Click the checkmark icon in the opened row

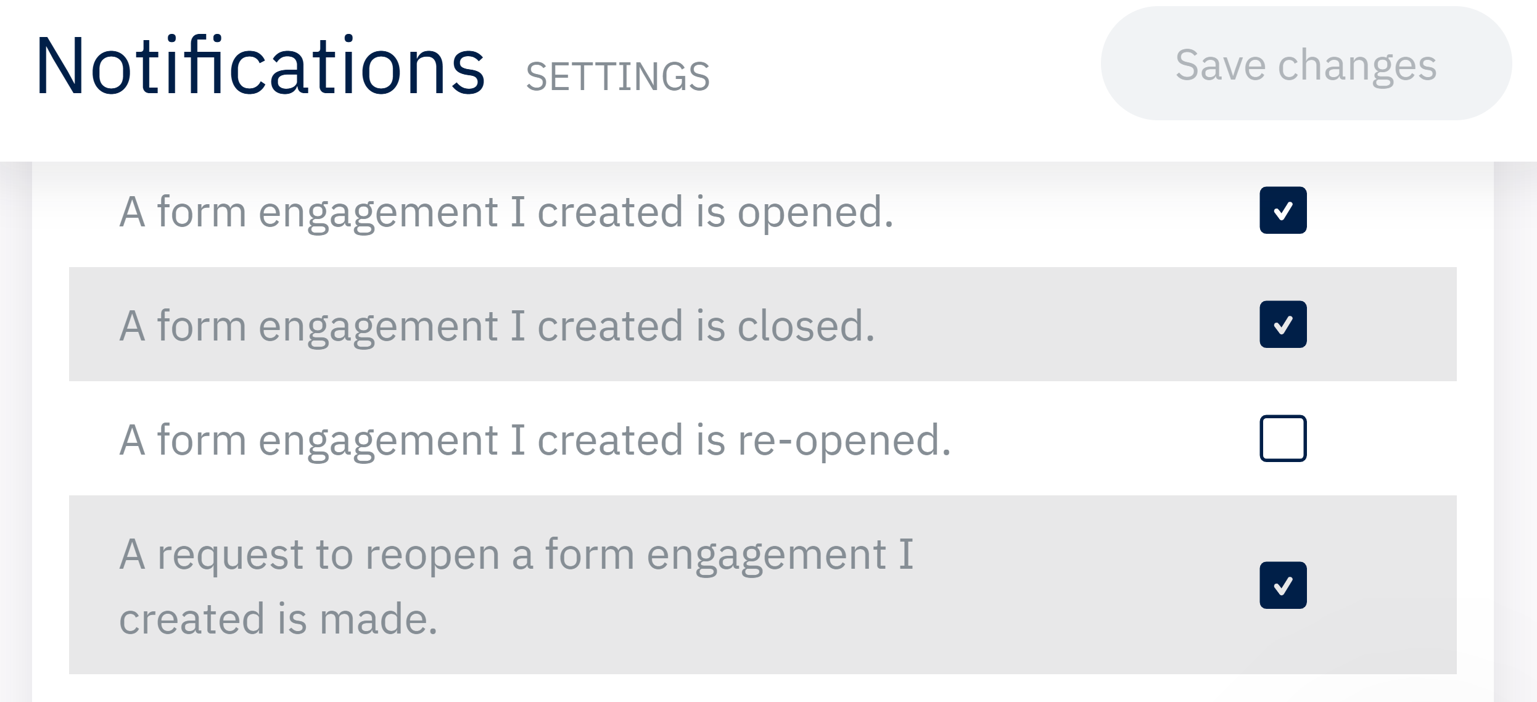click(1283, 211)
